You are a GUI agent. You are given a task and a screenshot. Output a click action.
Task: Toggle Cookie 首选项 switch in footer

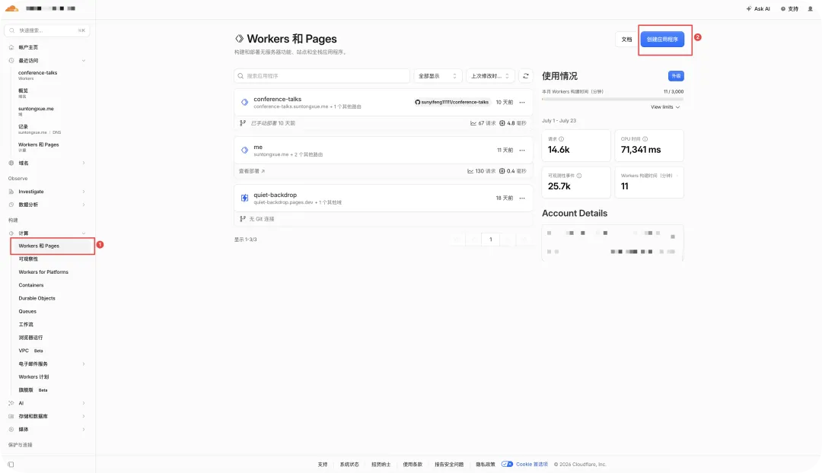(507, 464)
